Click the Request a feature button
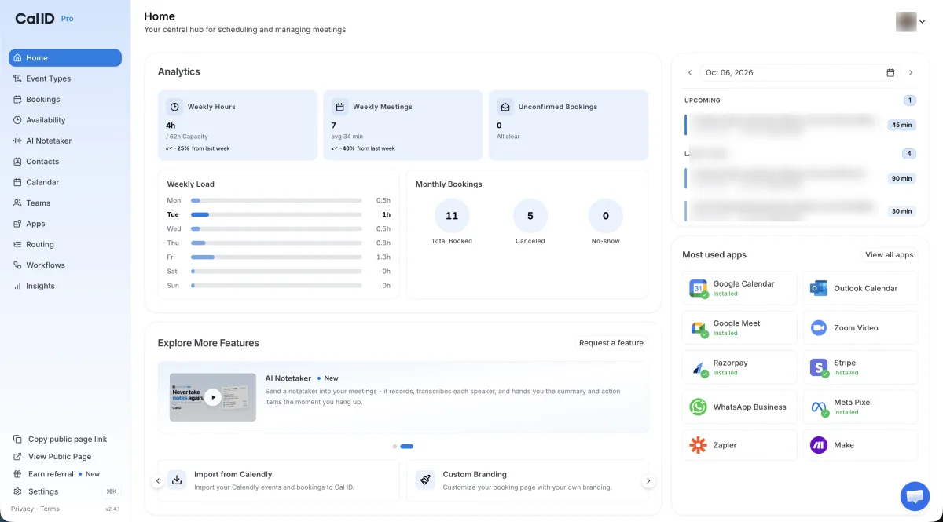The height and width of the screenshot is (522, 943). [x=611, y=343]
